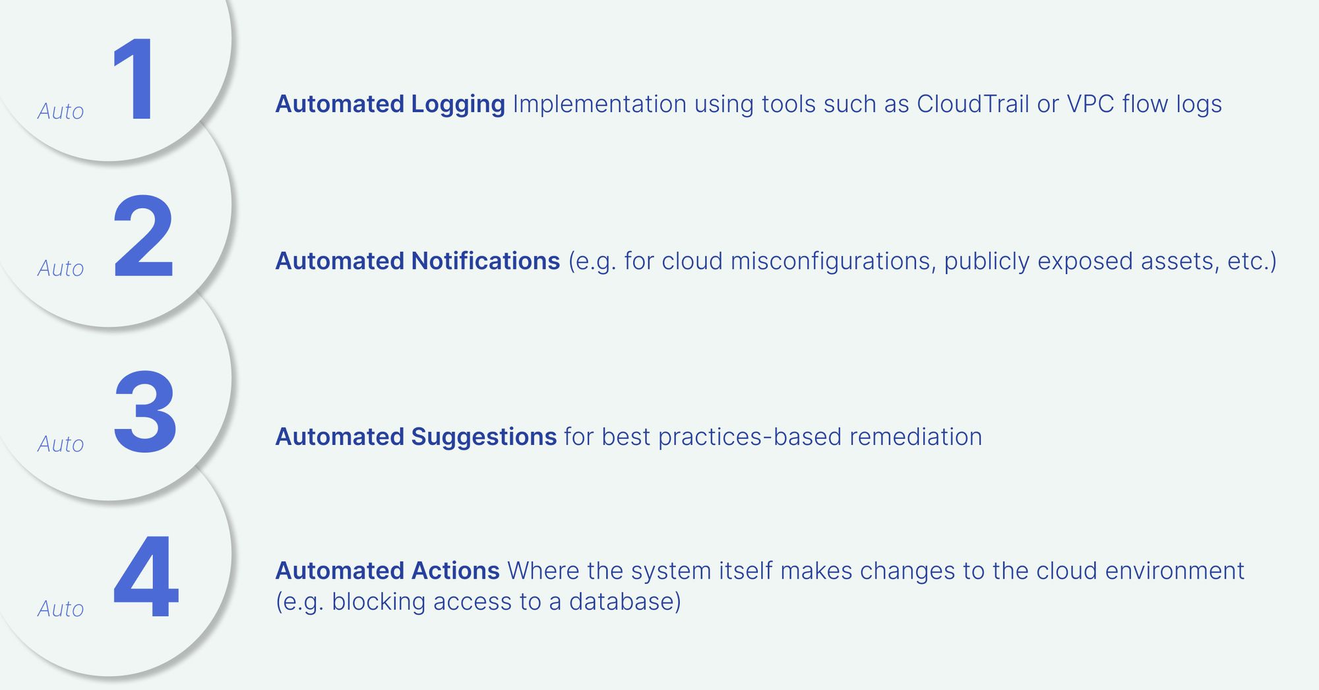Click the Auto label beside number 2
Image resolution: width=1319 pixels, height=690 pixels.
pyautogui.click(x=61, y=269)
